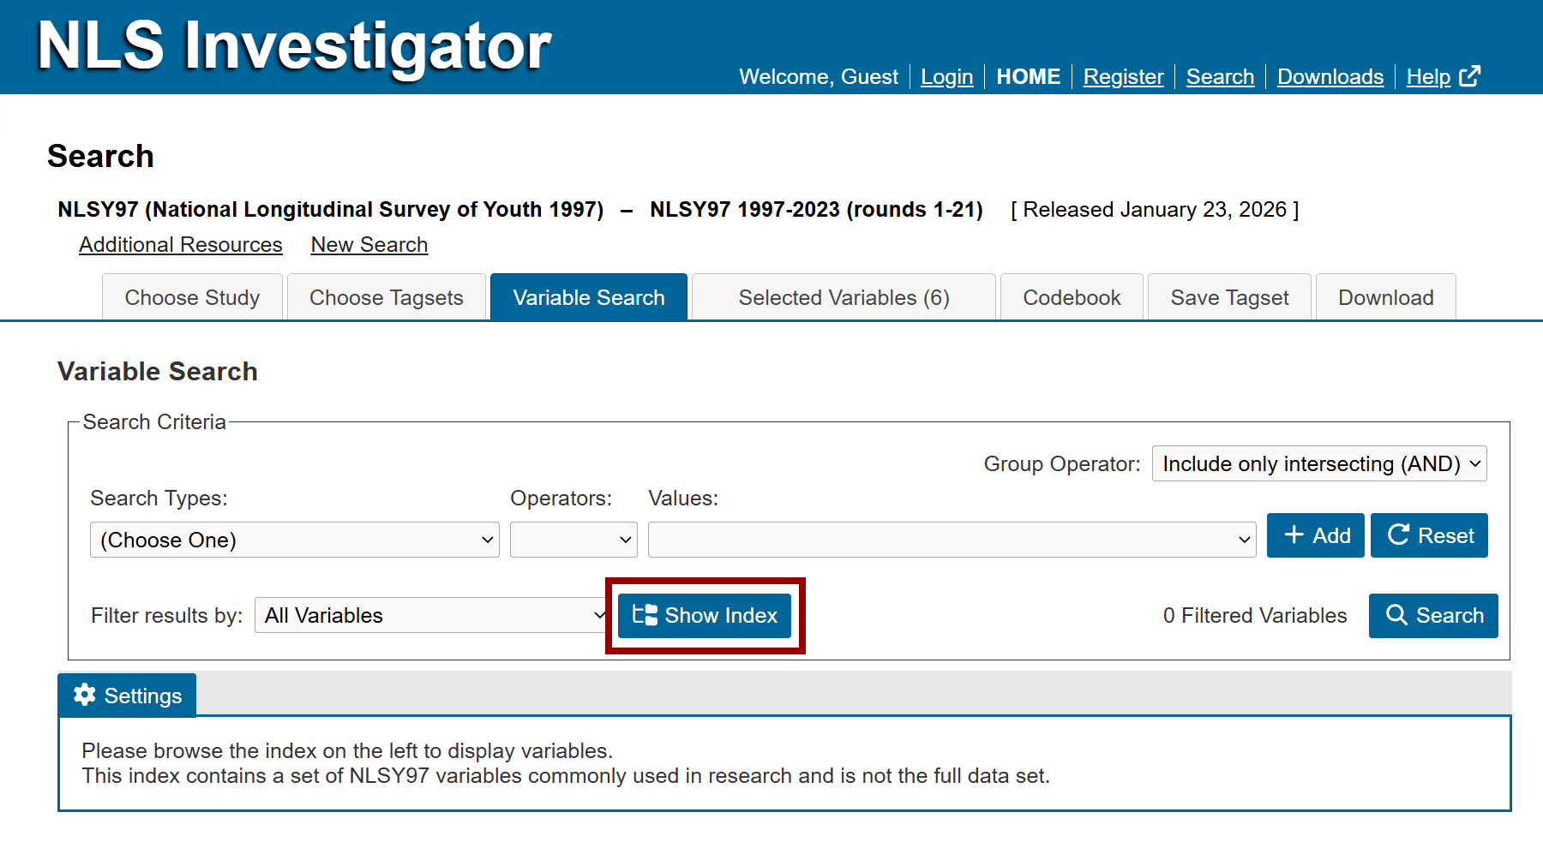Click the Show Index tree icon

pyautogui.click(x=645, y=615)
